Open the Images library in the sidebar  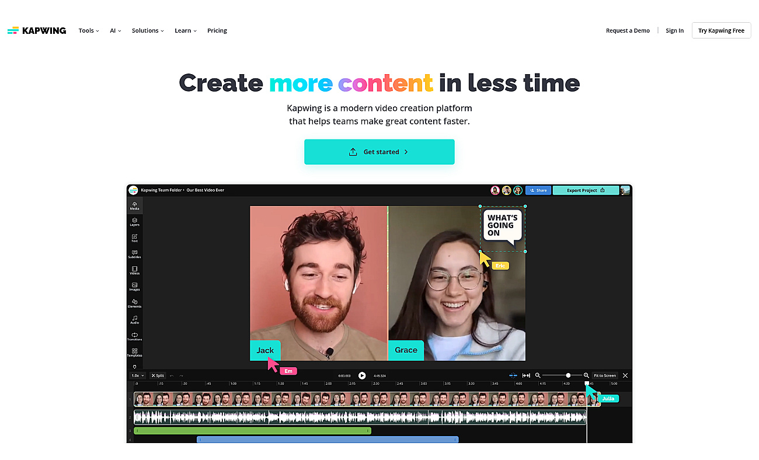point(134,287)
